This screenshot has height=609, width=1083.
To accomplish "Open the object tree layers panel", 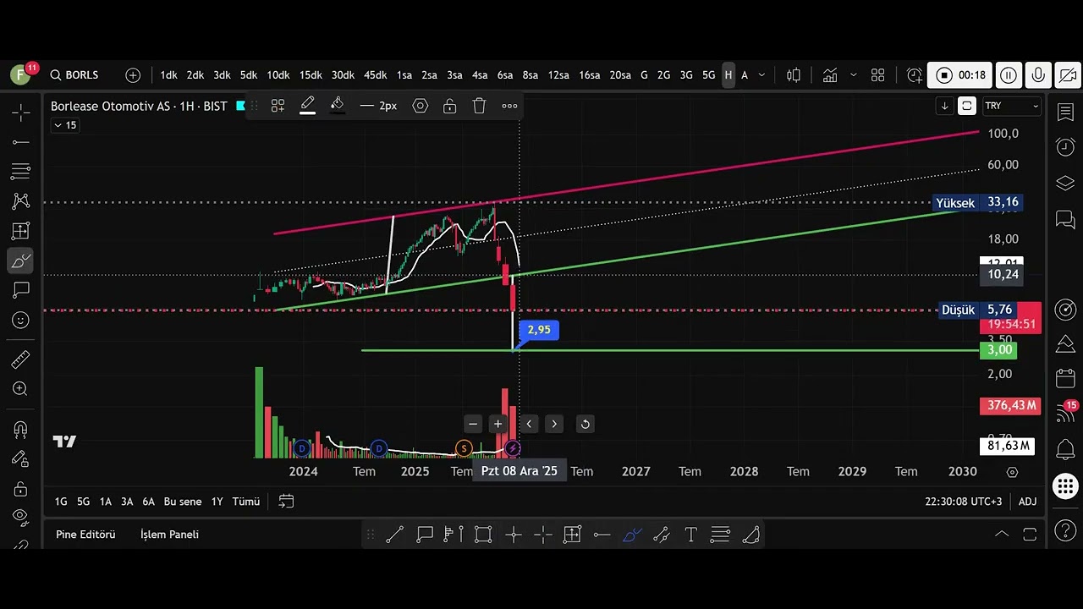I will pos(1065,184).
